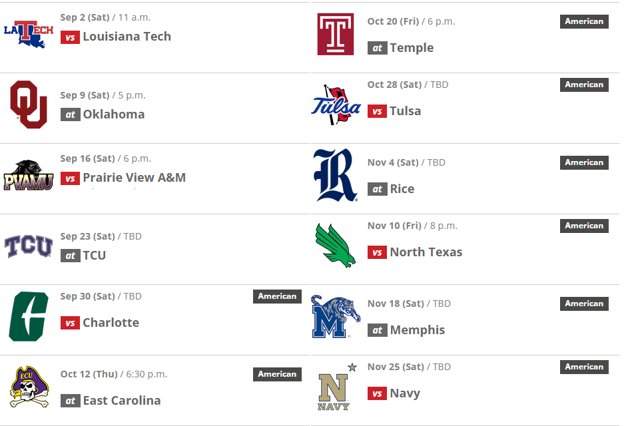This screenshot has width=630, height=426.
Task: Click the at label beside Memphis
Action: point(378,330)
